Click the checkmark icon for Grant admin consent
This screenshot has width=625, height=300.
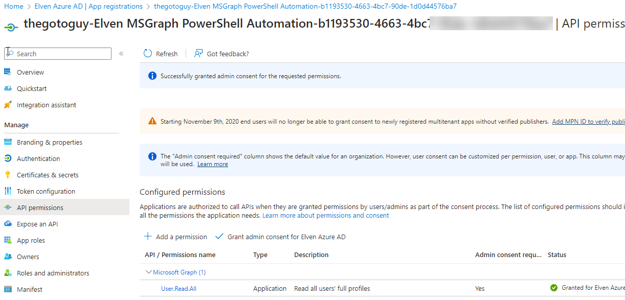point(219,237)
